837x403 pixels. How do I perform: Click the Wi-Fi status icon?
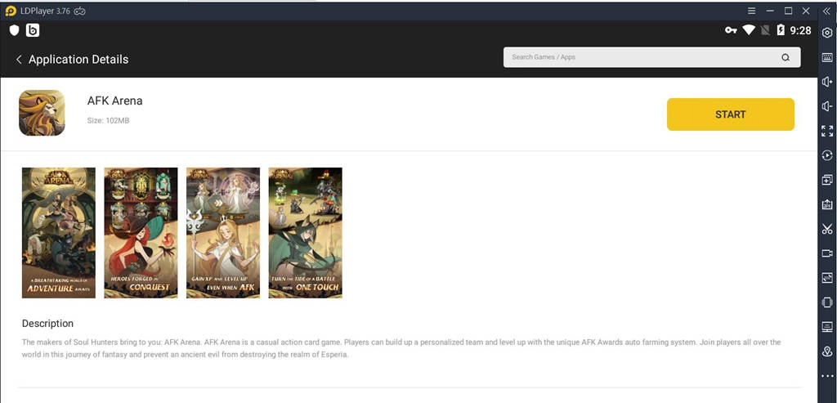tap(749, 30)
